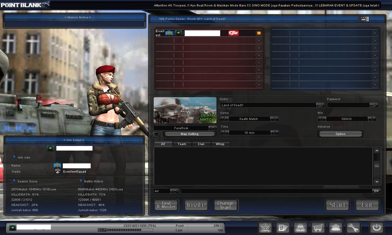
Task: Click the rank badge in Info Detail
Action: (x=50, y=148)
